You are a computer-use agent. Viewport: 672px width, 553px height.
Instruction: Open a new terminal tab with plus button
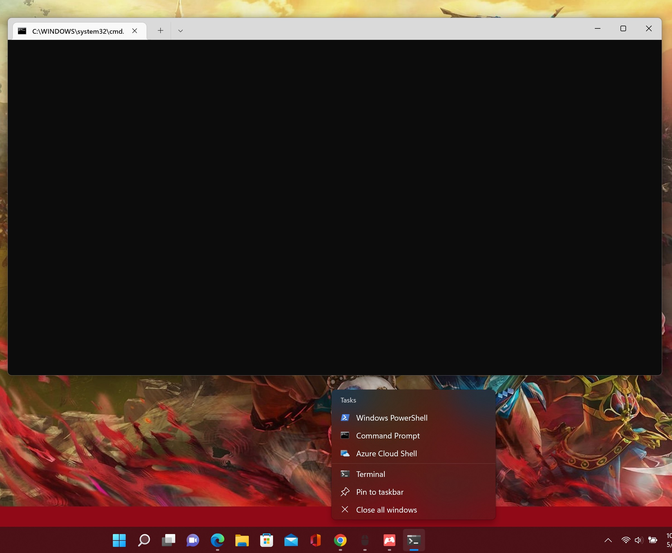[x=160, y=31]
